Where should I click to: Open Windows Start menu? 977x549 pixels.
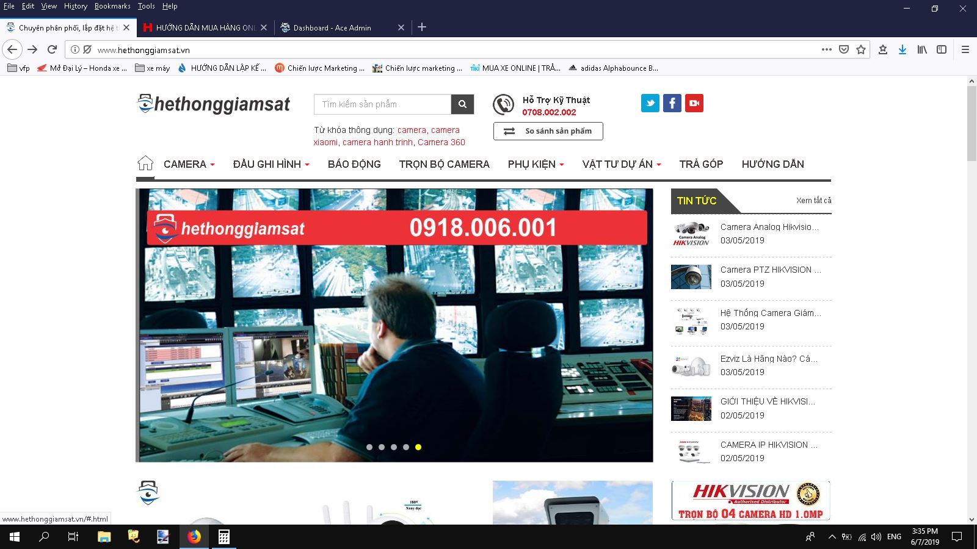pos(15,537)
